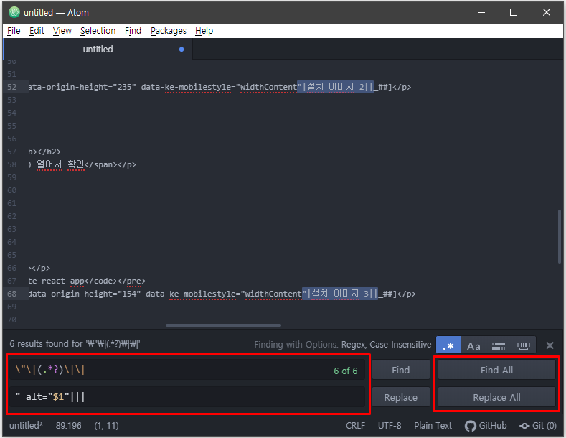Click the '6 results found for' message
The image size is (566, 438).
pos(75,344)
